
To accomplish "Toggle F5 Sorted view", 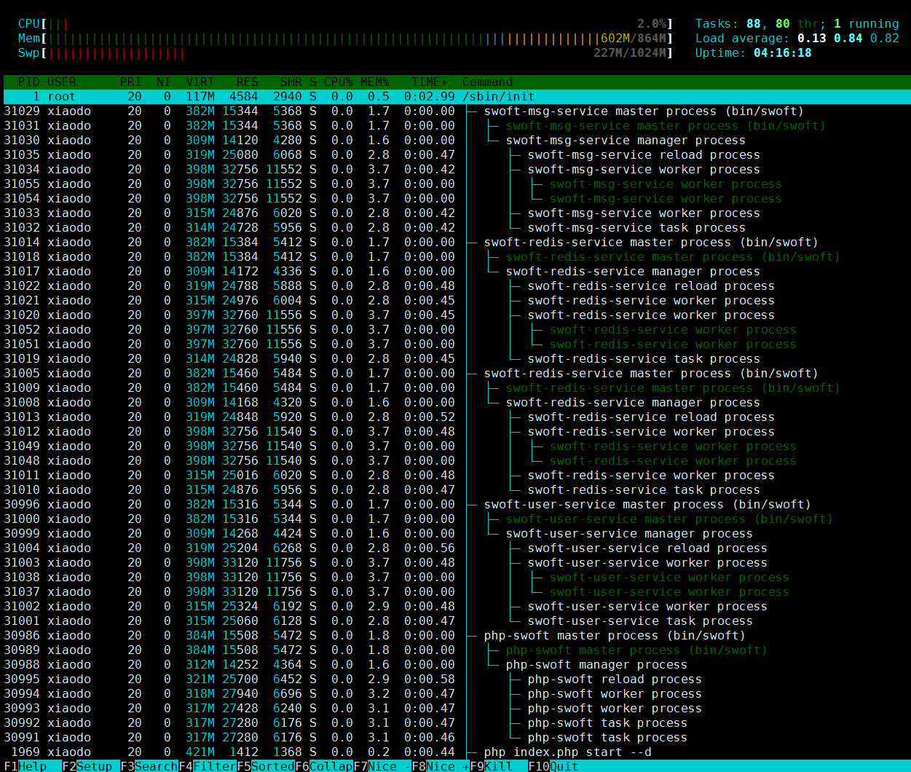I will (x=266, y=766).
